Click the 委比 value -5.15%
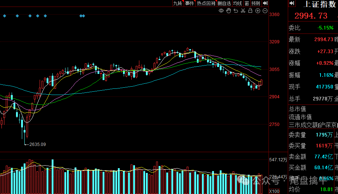 325,28
